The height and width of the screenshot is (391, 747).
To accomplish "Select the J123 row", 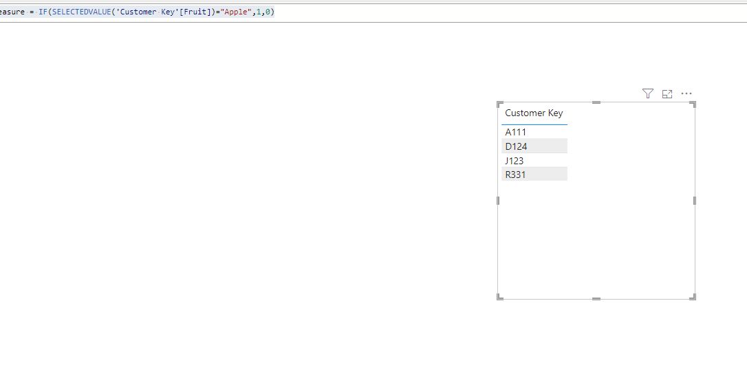I will point(534,160).
